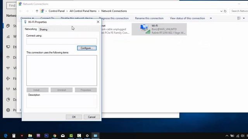Select Status globe icon in Settings sidebar

[x=8, y=26]
